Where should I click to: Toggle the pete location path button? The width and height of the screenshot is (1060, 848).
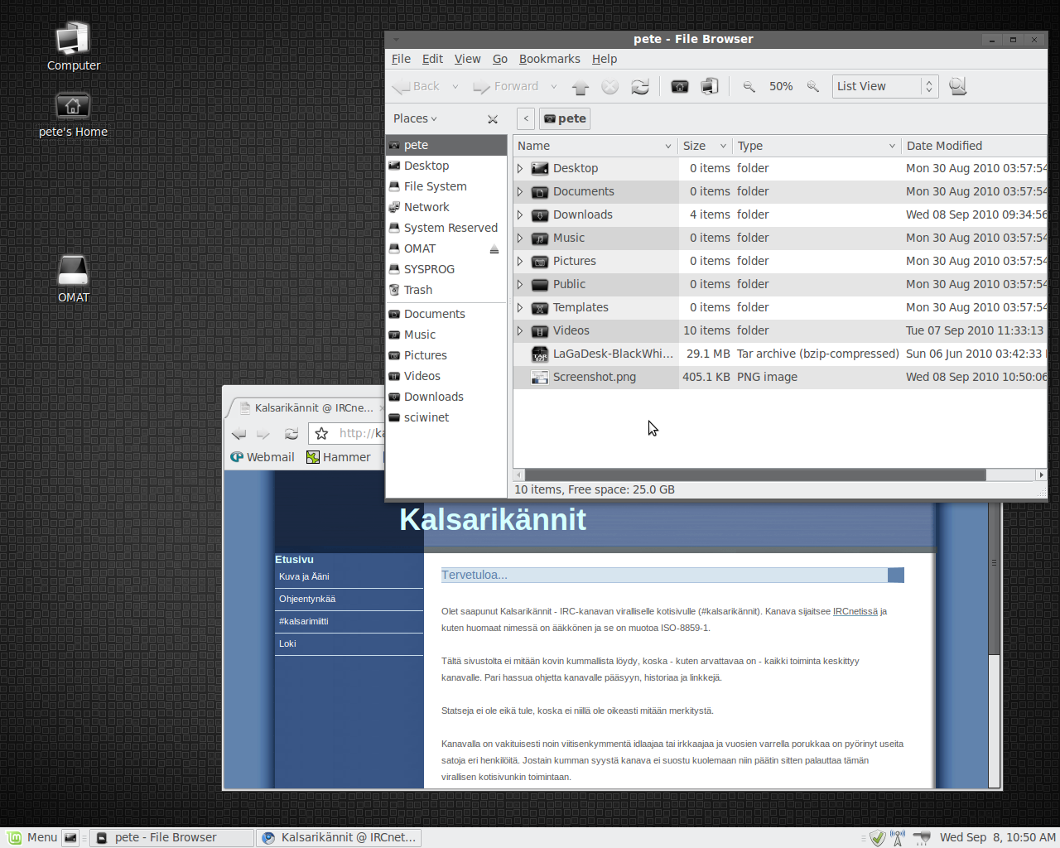click(565, 118)
